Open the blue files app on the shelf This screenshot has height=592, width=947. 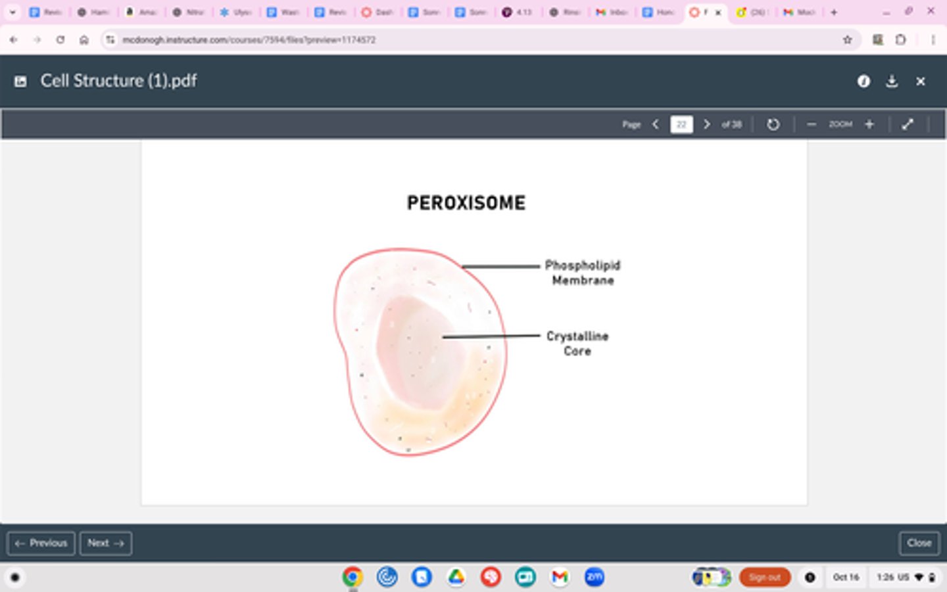(422, 578)
